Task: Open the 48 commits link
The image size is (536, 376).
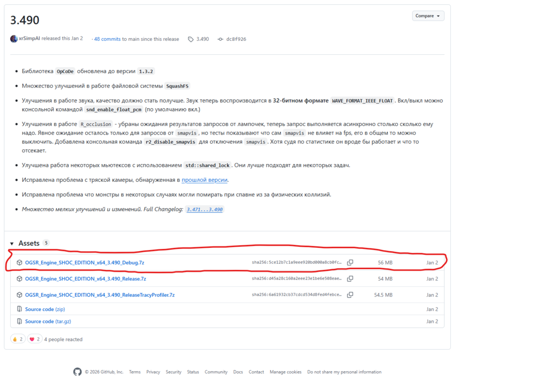Action: [x=107, y=39]
